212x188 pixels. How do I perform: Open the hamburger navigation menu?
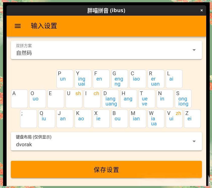[18, 26]
